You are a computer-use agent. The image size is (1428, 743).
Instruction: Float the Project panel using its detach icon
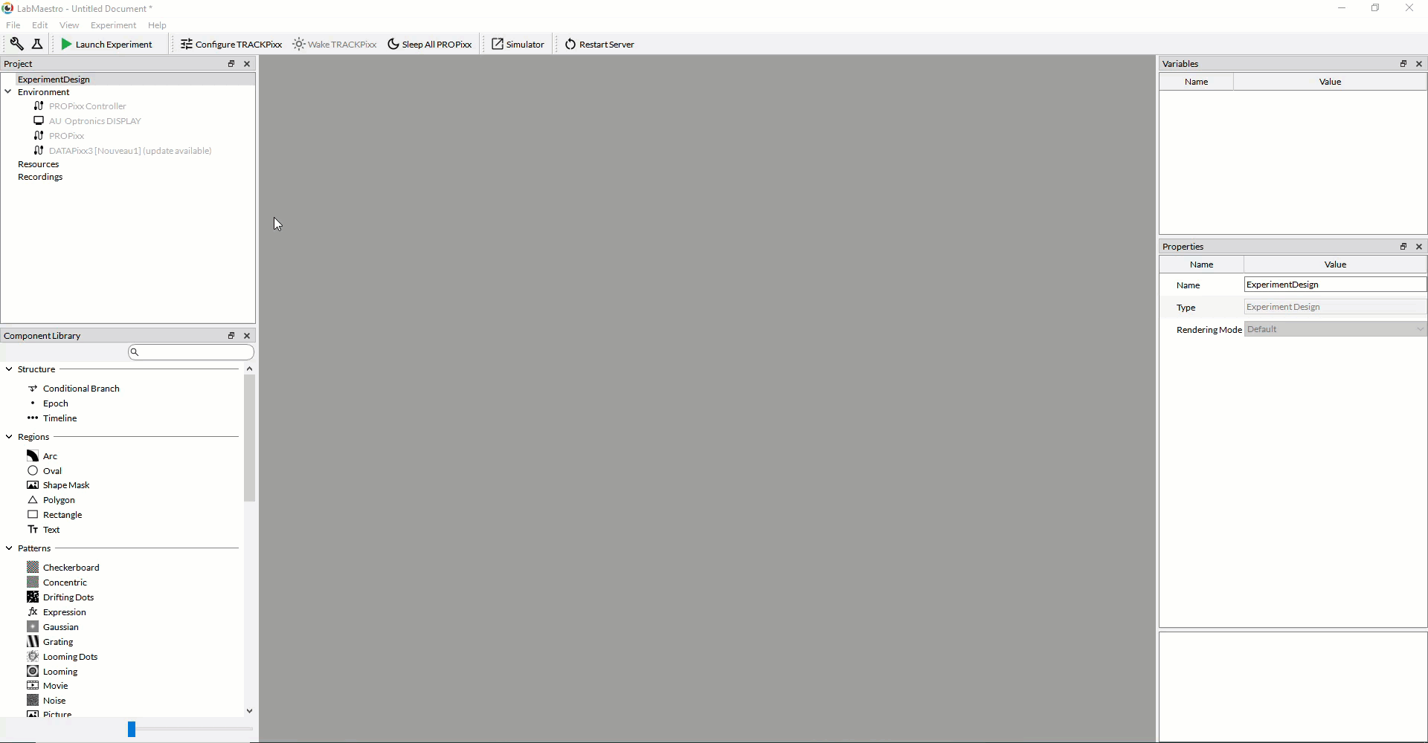pos(231,64)
